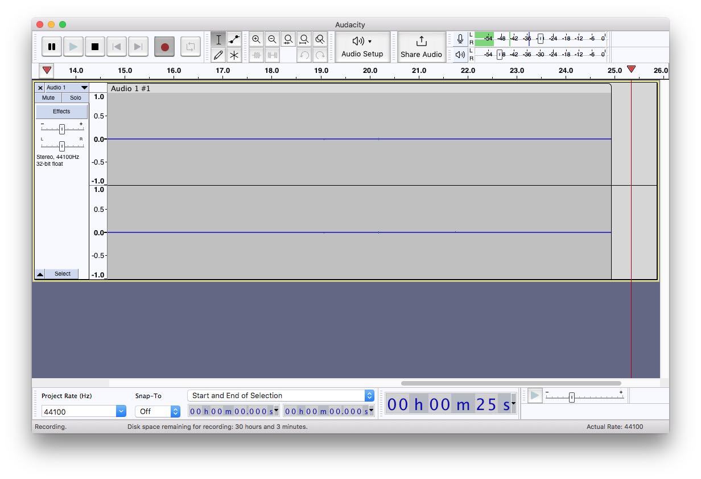Viewport: 701px width, 479px height.
Task: Click the Zoom Out magnifier icon
Action: (x=272, y=39)
